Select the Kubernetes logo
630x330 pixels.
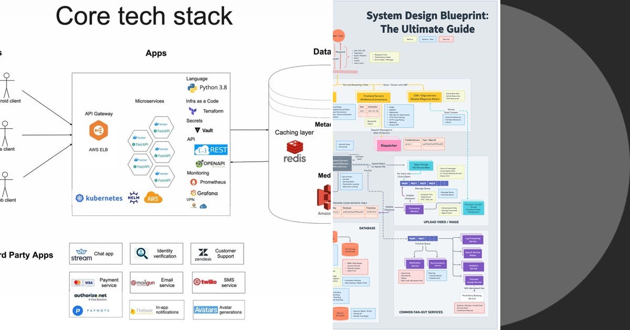tap(79, 198)
